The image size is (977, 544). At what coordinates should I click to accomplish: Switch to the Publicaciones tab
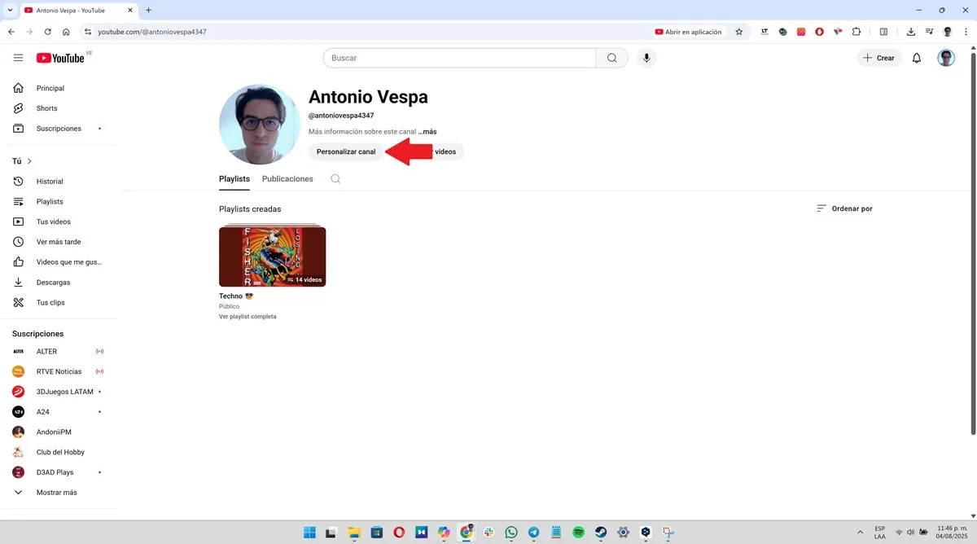click(x=287, y=178)
